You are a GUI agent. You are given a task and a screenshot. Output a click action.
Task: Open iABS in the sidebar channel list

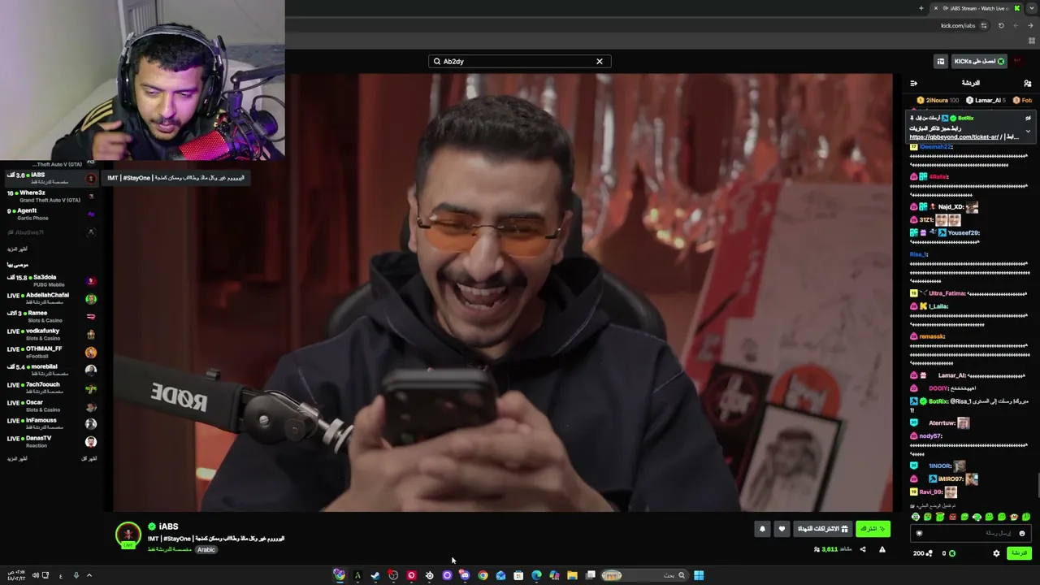coord(50,178)
